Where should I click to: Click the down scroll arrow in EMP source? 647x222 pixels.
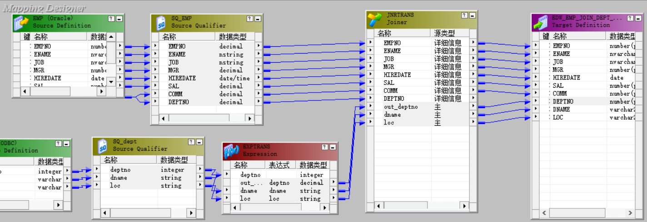click(111, 82)
